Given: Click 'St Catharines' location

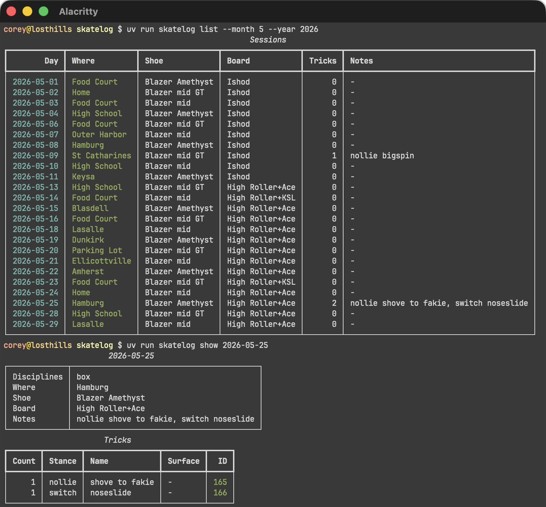Looking at the screenshot, I should coord(101,156).
